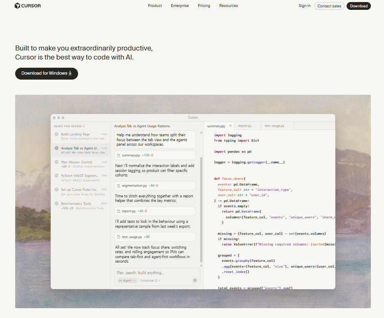The height and width of the screenshot is (318, 384).
Task: Click the chat panel vertical scrollbar
Action: (201, 209)
